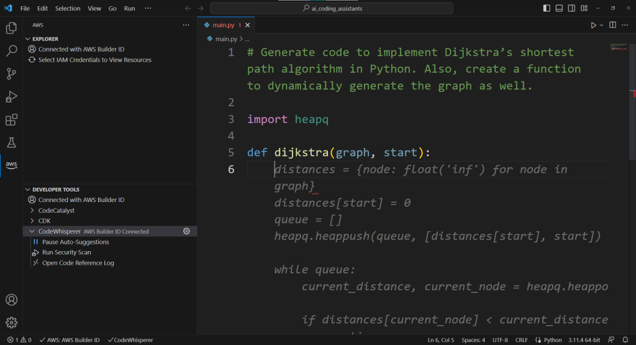
Task: Open the Edit menu
Action: pyautogui.click(x=42, y=8)
